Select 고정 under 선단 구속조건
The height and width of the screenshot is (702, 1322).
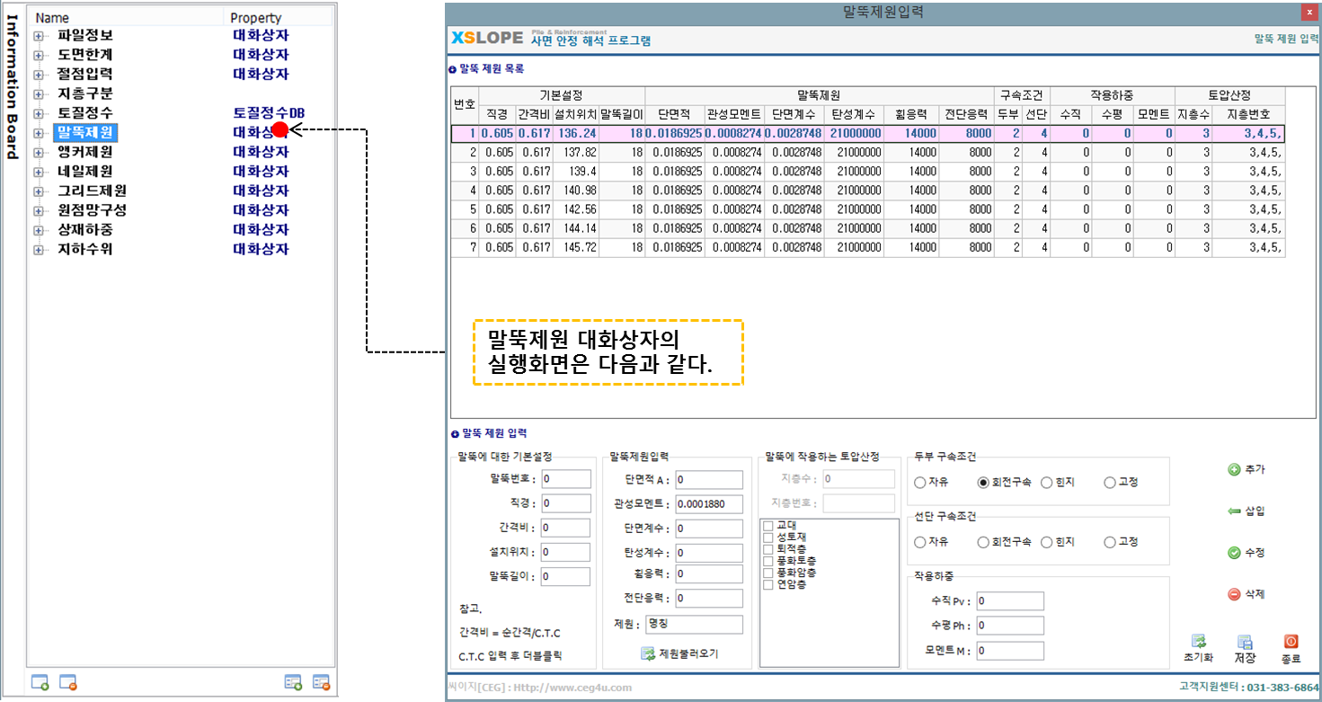[x=1110, y=542]
